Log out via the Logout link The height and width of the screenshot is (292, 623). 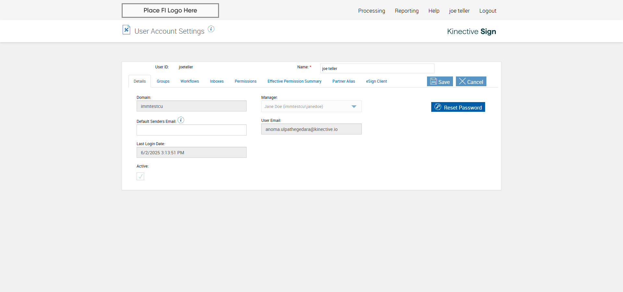click(x=488, y=11)
